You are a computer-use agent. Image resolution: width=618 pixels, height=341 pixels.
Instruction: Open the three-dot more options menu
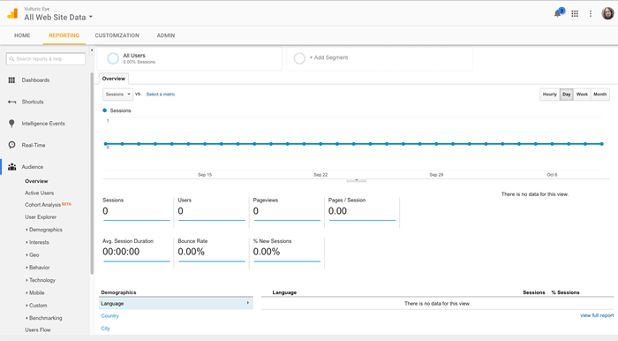point(591,14)
